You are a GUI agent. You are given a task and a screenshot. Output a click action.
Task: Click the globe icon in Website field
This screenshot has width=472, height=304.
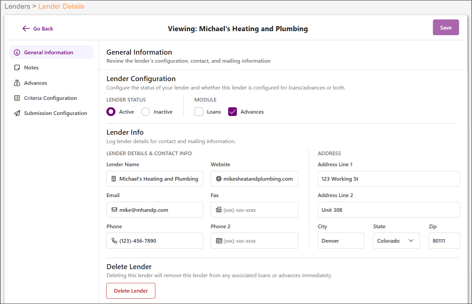[x=219, y=179]
